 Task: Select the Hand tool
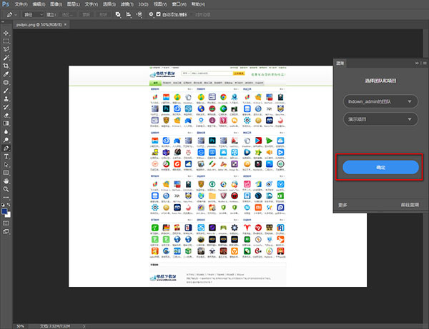point(6,181)
